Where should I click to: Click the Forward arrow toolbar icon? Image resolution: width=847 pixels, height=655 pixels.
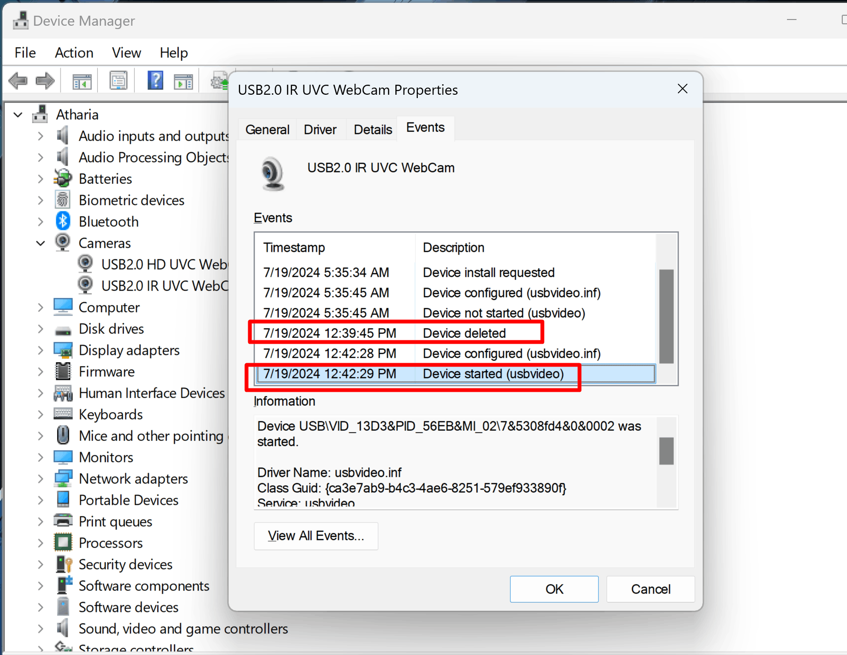45,80
